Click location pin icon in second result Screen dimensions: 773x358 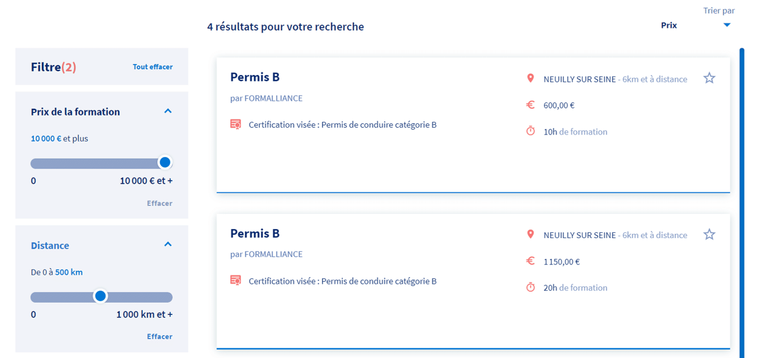click(x=530, y=234)
